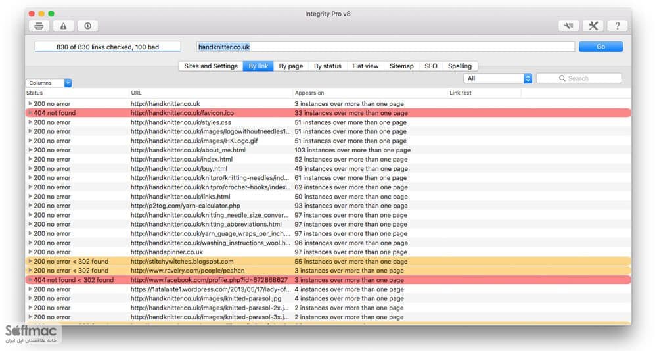Select the 1atalante1.wordpress.com URL
The width and height of the screenshot is (657, 351).
[210, 289]
